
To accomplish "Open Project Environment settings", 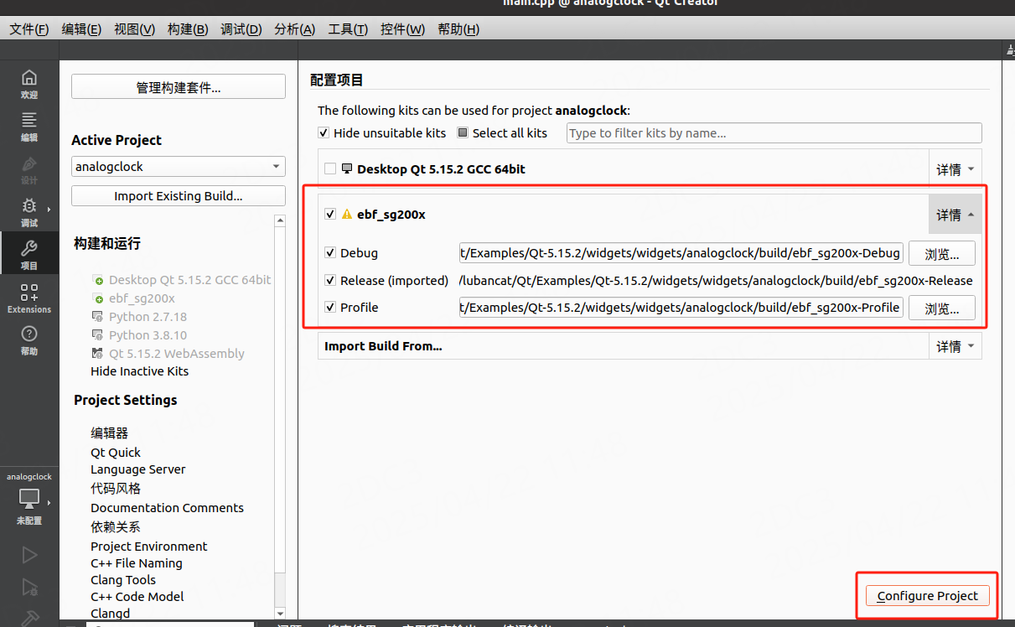I will pyautogui.click(x=149, y=547).
